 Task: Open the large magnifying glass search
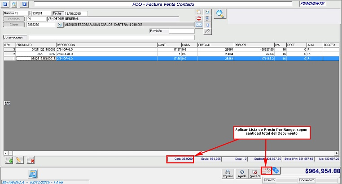pos(220,13)
